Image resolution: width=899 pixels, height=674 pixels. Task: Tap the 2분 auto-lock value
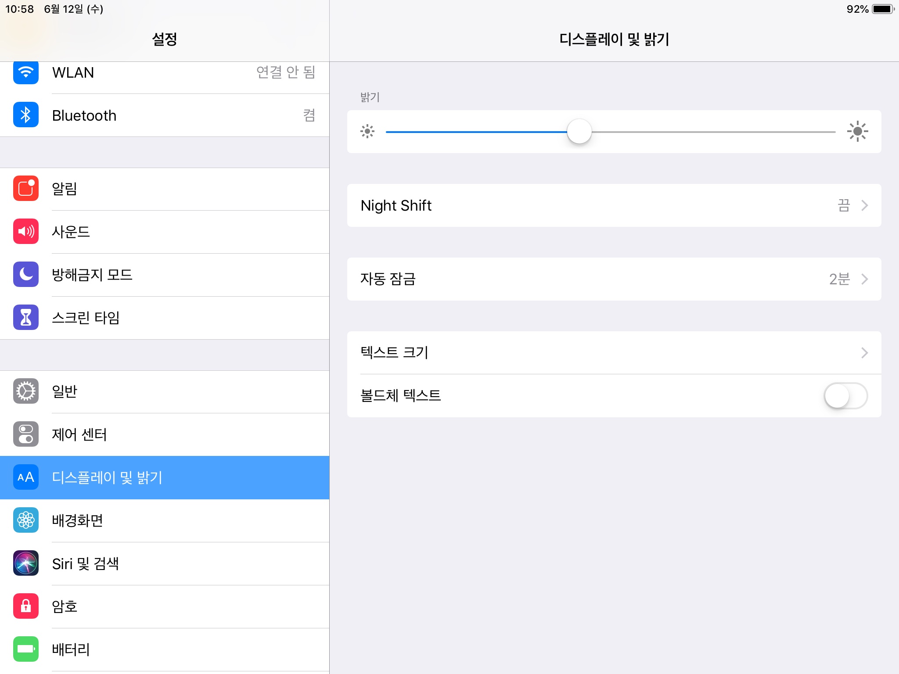839,279
